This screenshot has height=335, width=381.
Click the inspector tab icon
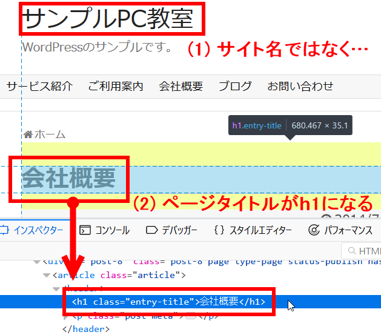point(4,230)
